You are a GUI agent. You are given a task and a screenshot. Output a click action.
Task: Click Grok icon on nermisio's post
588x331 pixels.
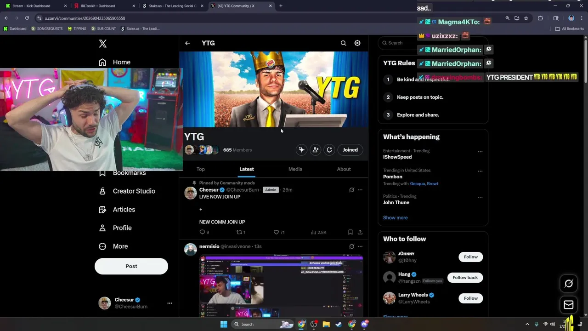351,246
